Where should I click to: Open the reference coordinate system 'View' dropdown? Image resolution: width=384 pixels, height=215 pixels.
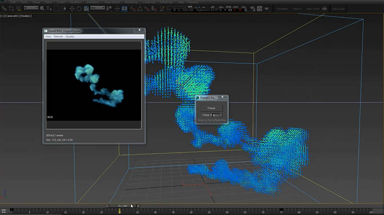(97, 8)
